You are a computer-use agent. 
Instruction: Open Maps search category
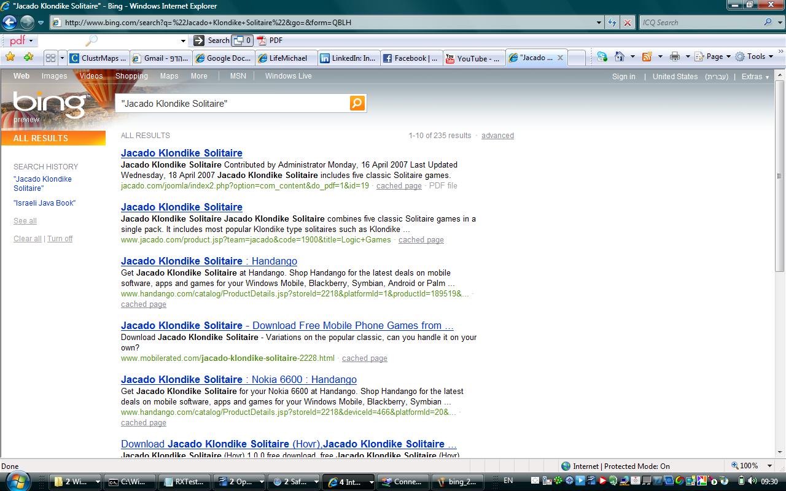pyautogui.click(x=169, y=76)
